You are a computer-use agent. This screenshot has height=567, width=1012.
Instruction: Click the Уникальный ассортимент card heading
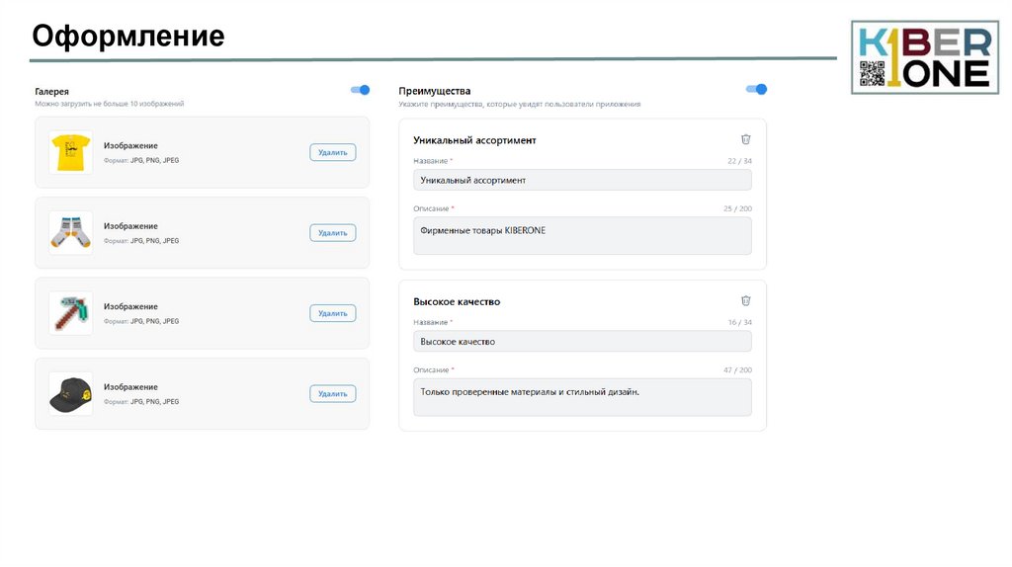coord(474,140)
